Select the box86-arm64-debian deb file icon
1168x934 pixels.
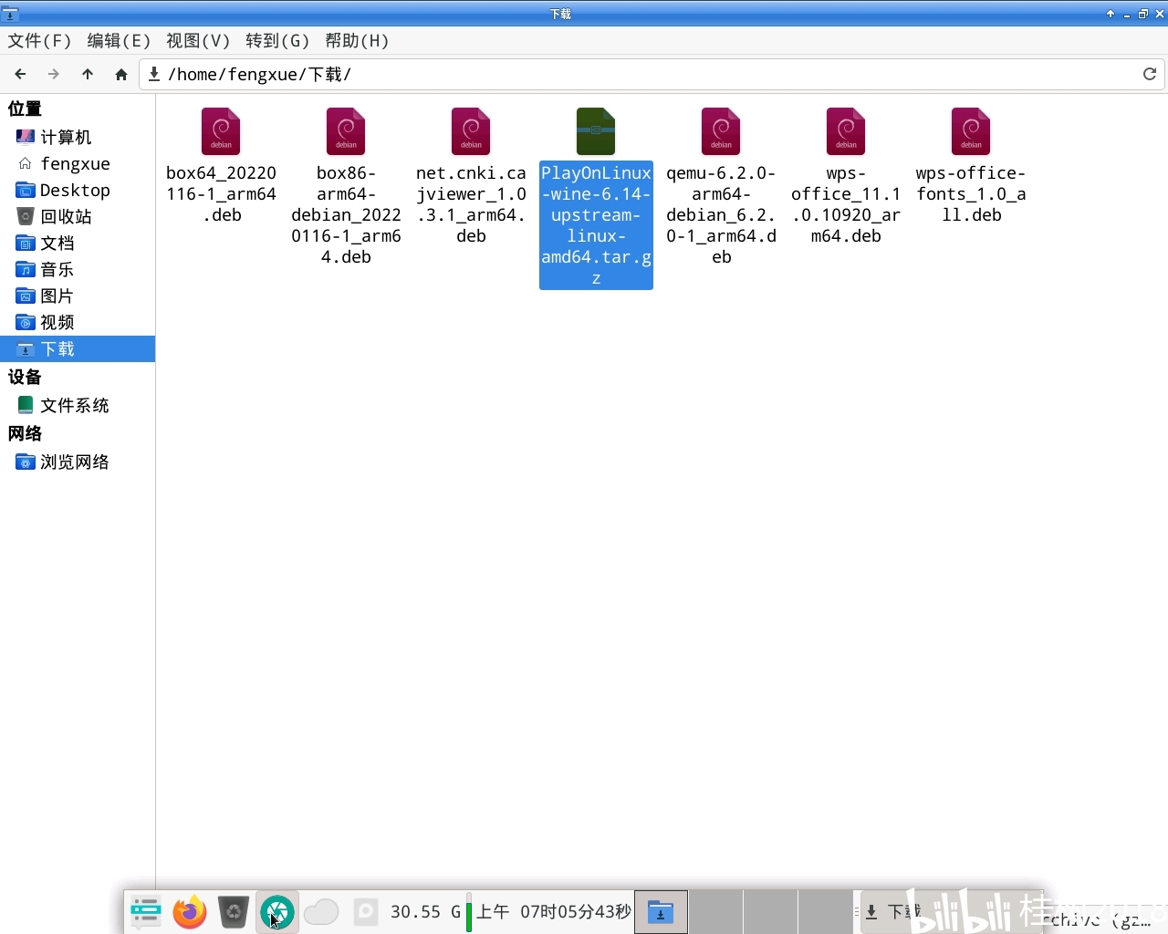[x=346, y=131]
